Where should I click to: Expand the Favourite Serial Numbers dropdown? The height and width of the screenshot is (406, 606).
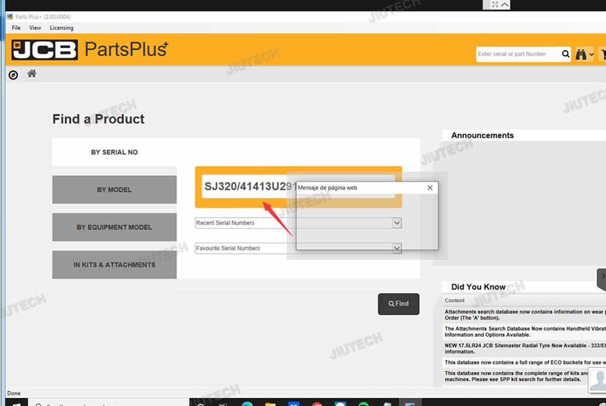(397, 248)
